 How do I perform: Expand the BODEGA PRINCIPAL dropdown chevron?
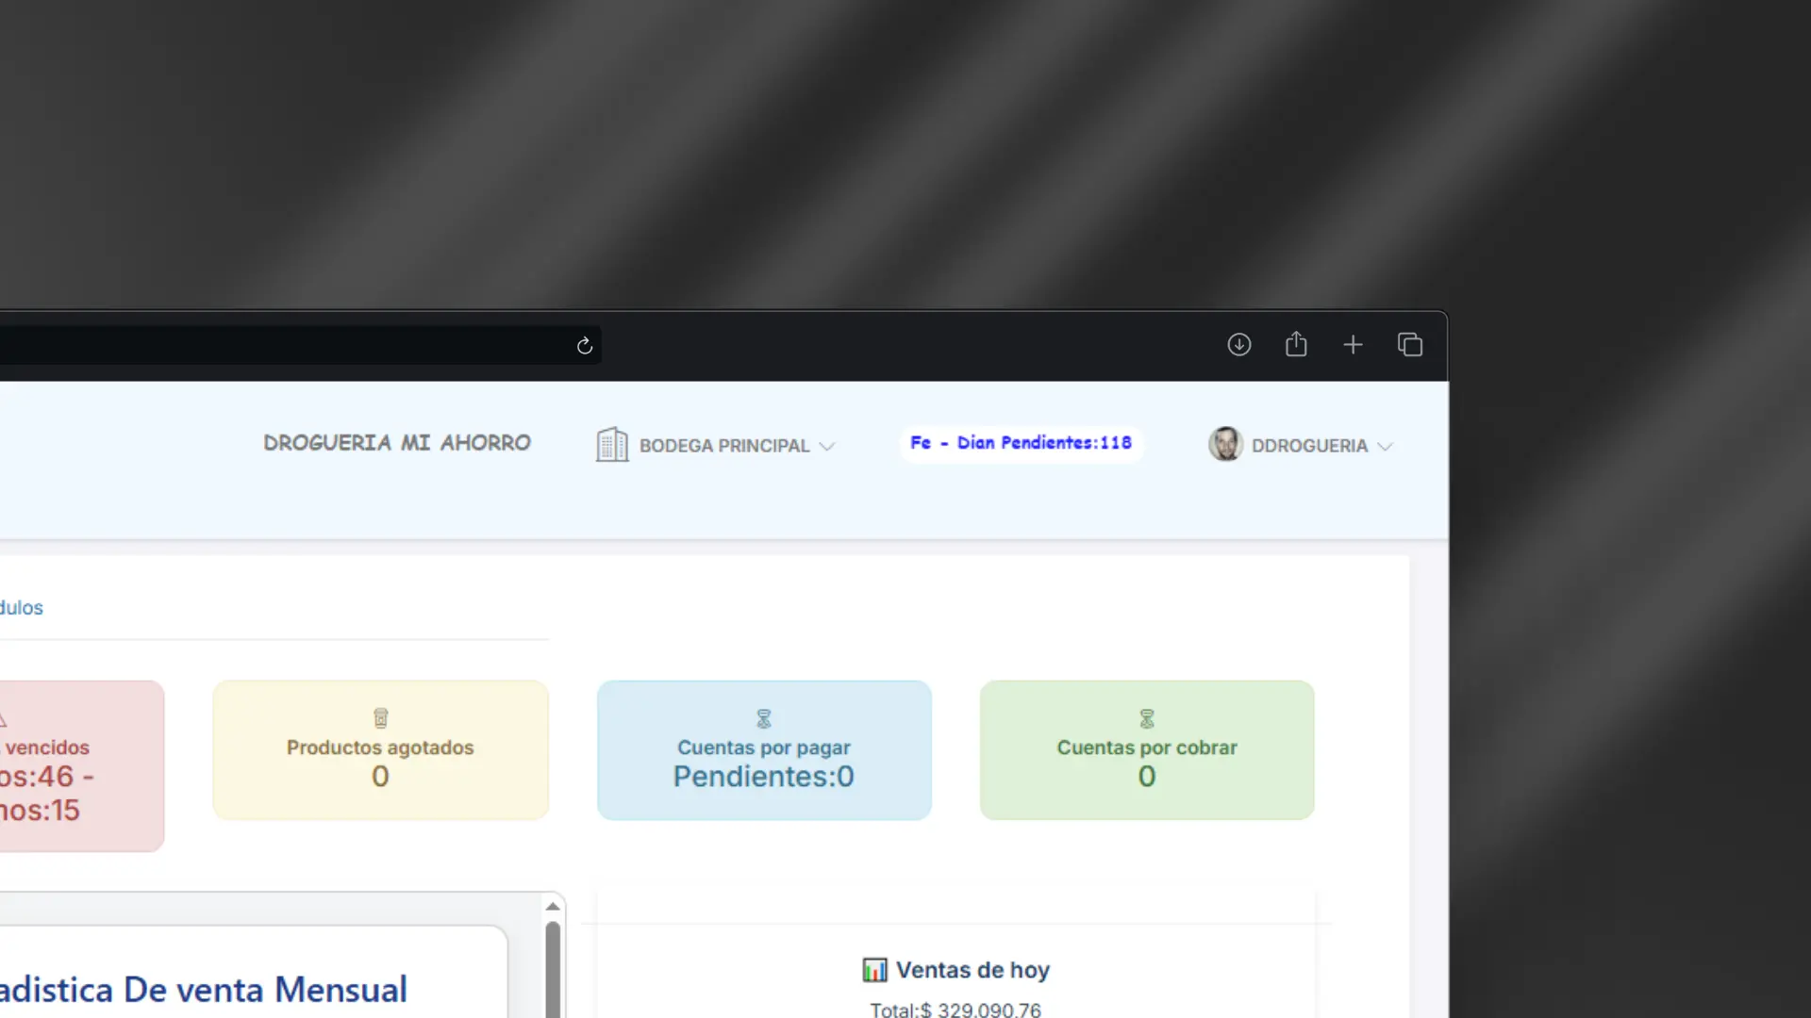(827, 447)
